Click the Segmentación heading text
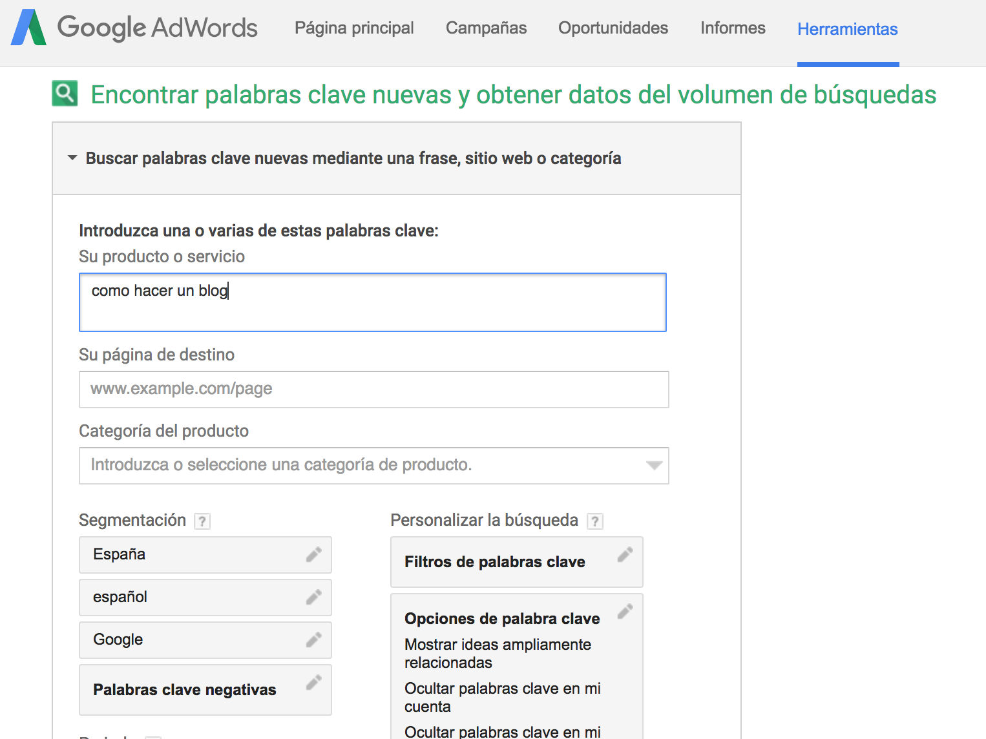The width and height of the screenshot is (986, 739). (x=132, y=520)
